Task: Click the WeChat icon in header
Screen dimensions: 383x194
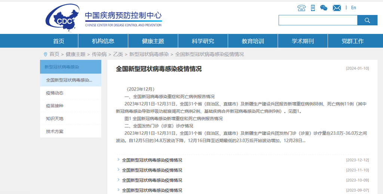Action: pos(324,8)
